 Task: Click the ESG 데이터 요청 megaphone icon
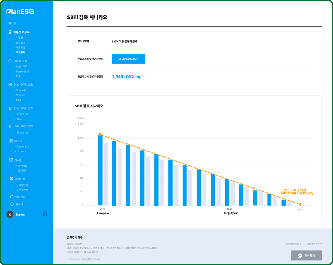tap(10, 85)
